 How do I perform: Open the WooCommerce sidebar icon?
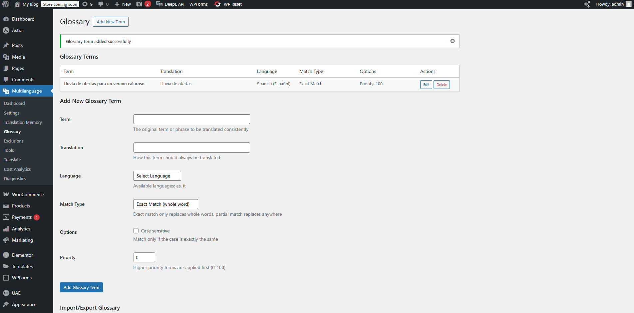point(6,194)
